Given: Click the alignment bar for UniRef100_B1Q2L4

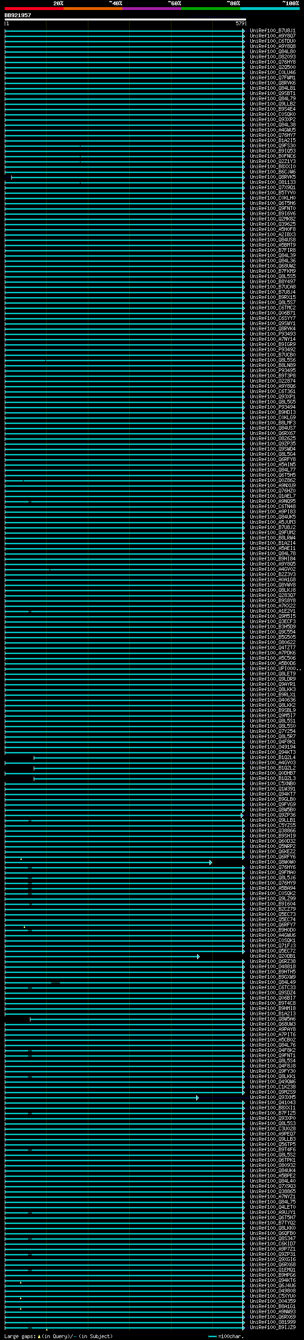Looking at the screenshot, I should point(139,758).
